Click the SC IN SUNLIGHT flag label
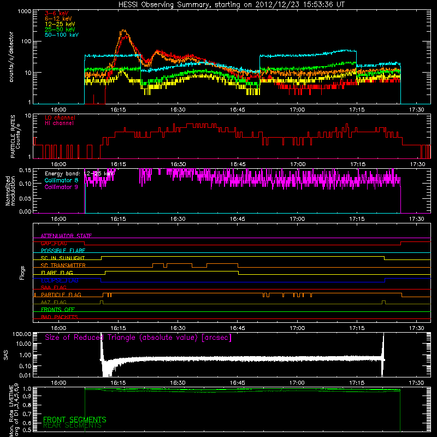This screenshot has height=437, width=437. [x=63, y=258]
